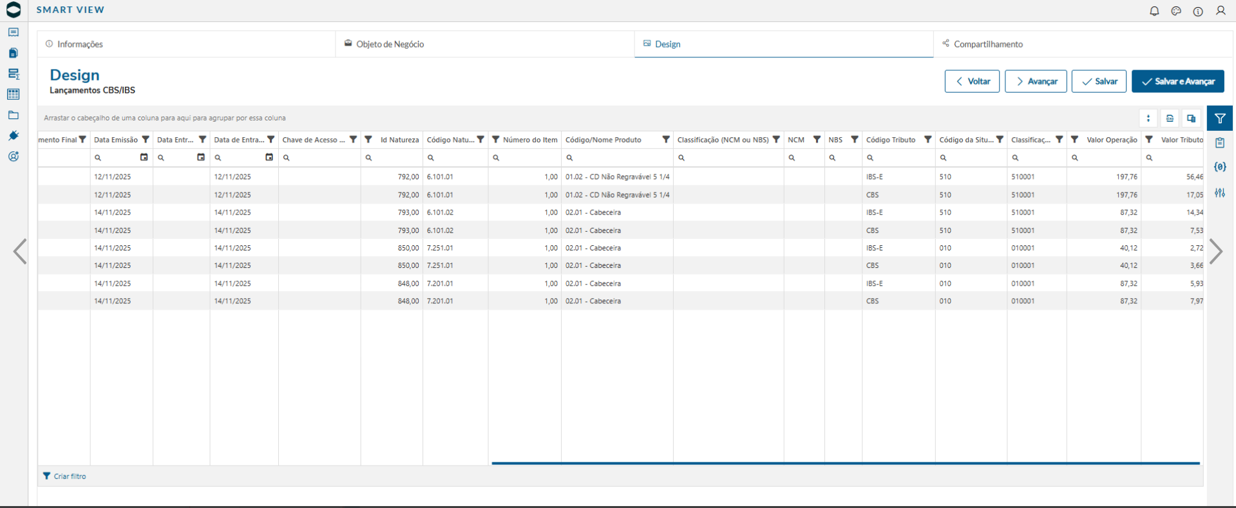1236x508 pixels.
Task: Open the notifications bell icon
Action: click(1154, 11)
